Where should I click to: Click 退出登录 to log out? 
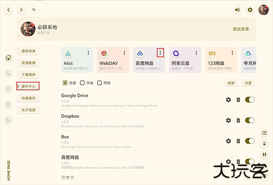pyautogui.click(x=241, y=29)
